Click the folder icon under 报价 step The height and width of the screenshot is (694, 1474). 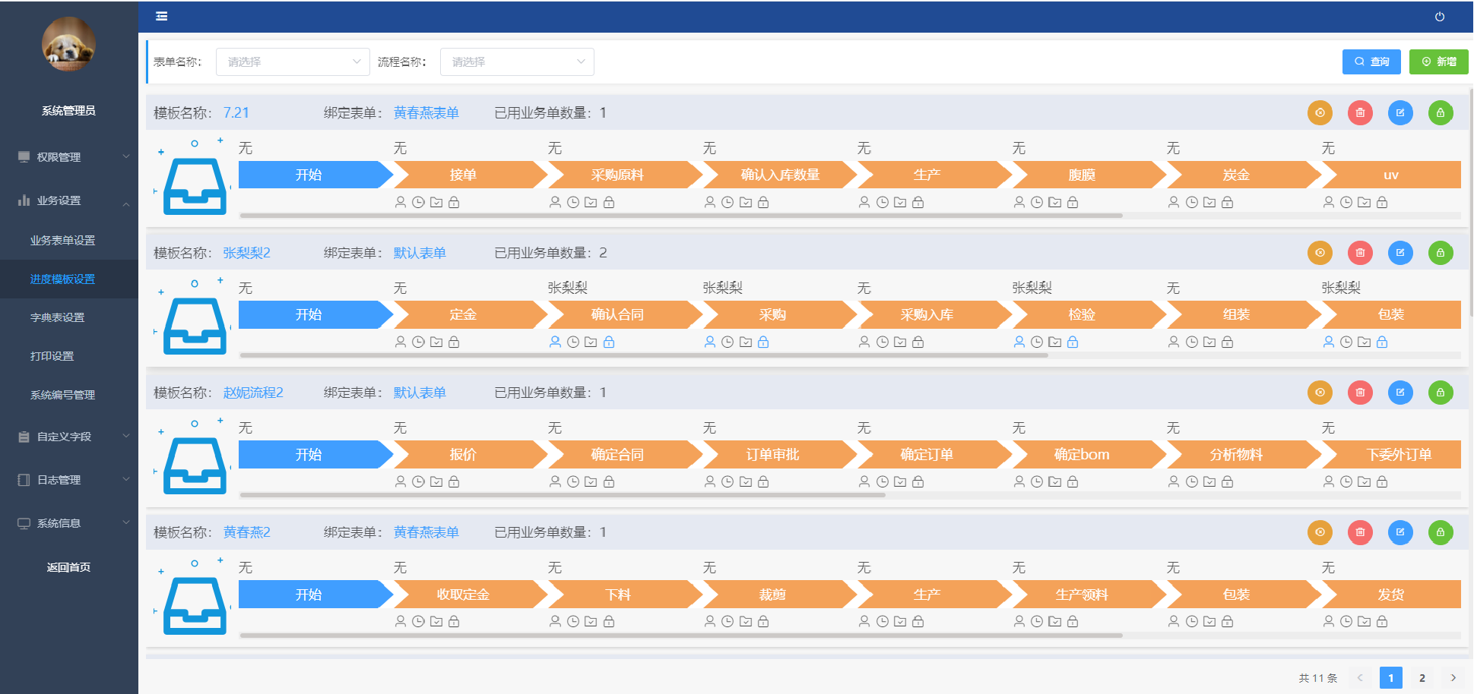(x=436, y=482)
